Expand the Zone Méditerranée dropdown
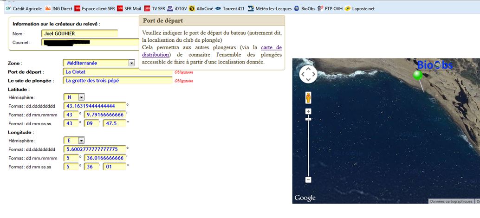Viewport: 480px width, 218px height. click(132, 63)
